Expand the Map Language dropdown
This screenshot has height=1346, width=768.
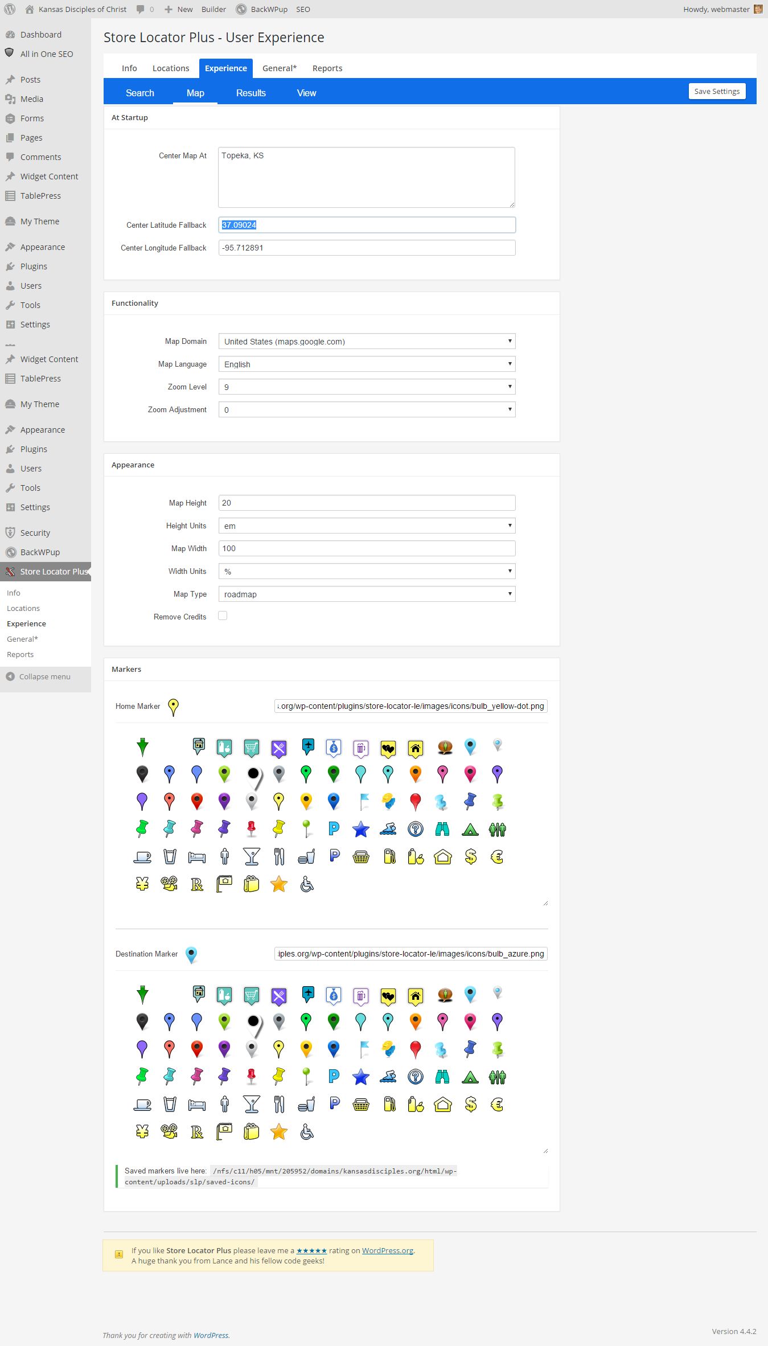point(367,364)
